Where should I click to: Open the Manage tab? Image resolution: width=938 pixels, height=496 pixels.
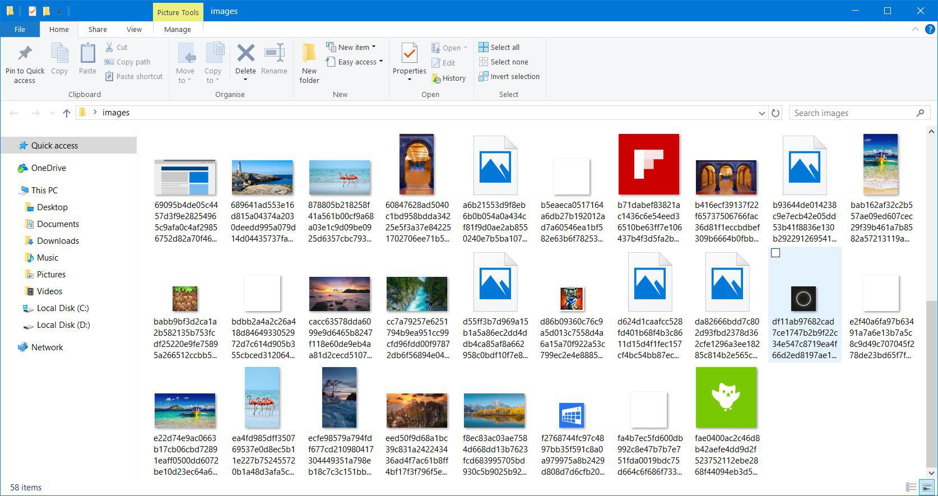click(178, 29)
